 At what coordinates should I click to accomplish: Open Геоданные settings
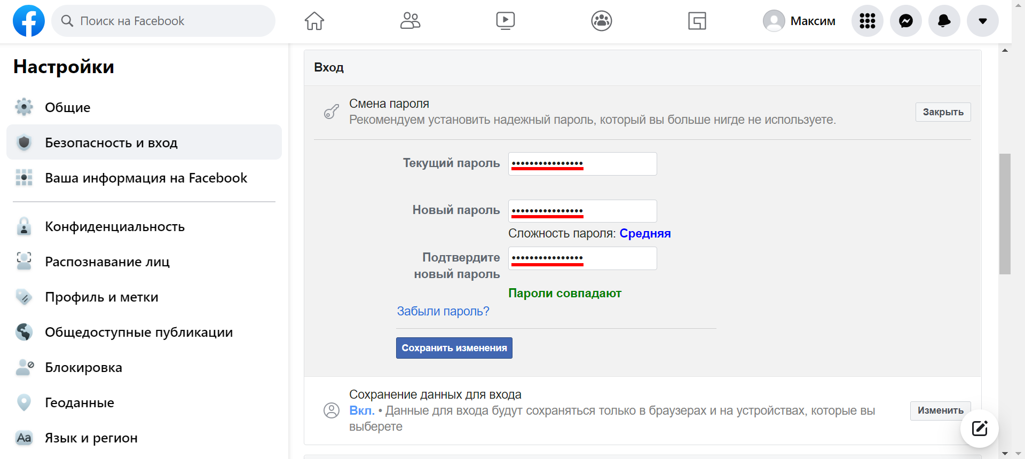[x=144, y=402]
